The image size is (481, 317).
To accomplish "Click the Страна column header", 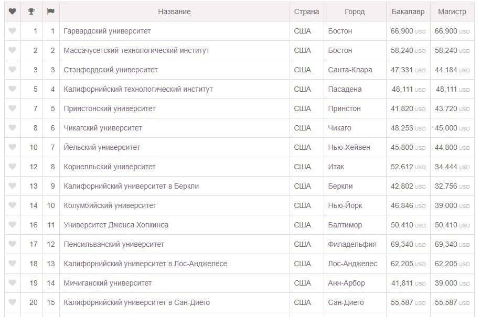I will 306,12.
